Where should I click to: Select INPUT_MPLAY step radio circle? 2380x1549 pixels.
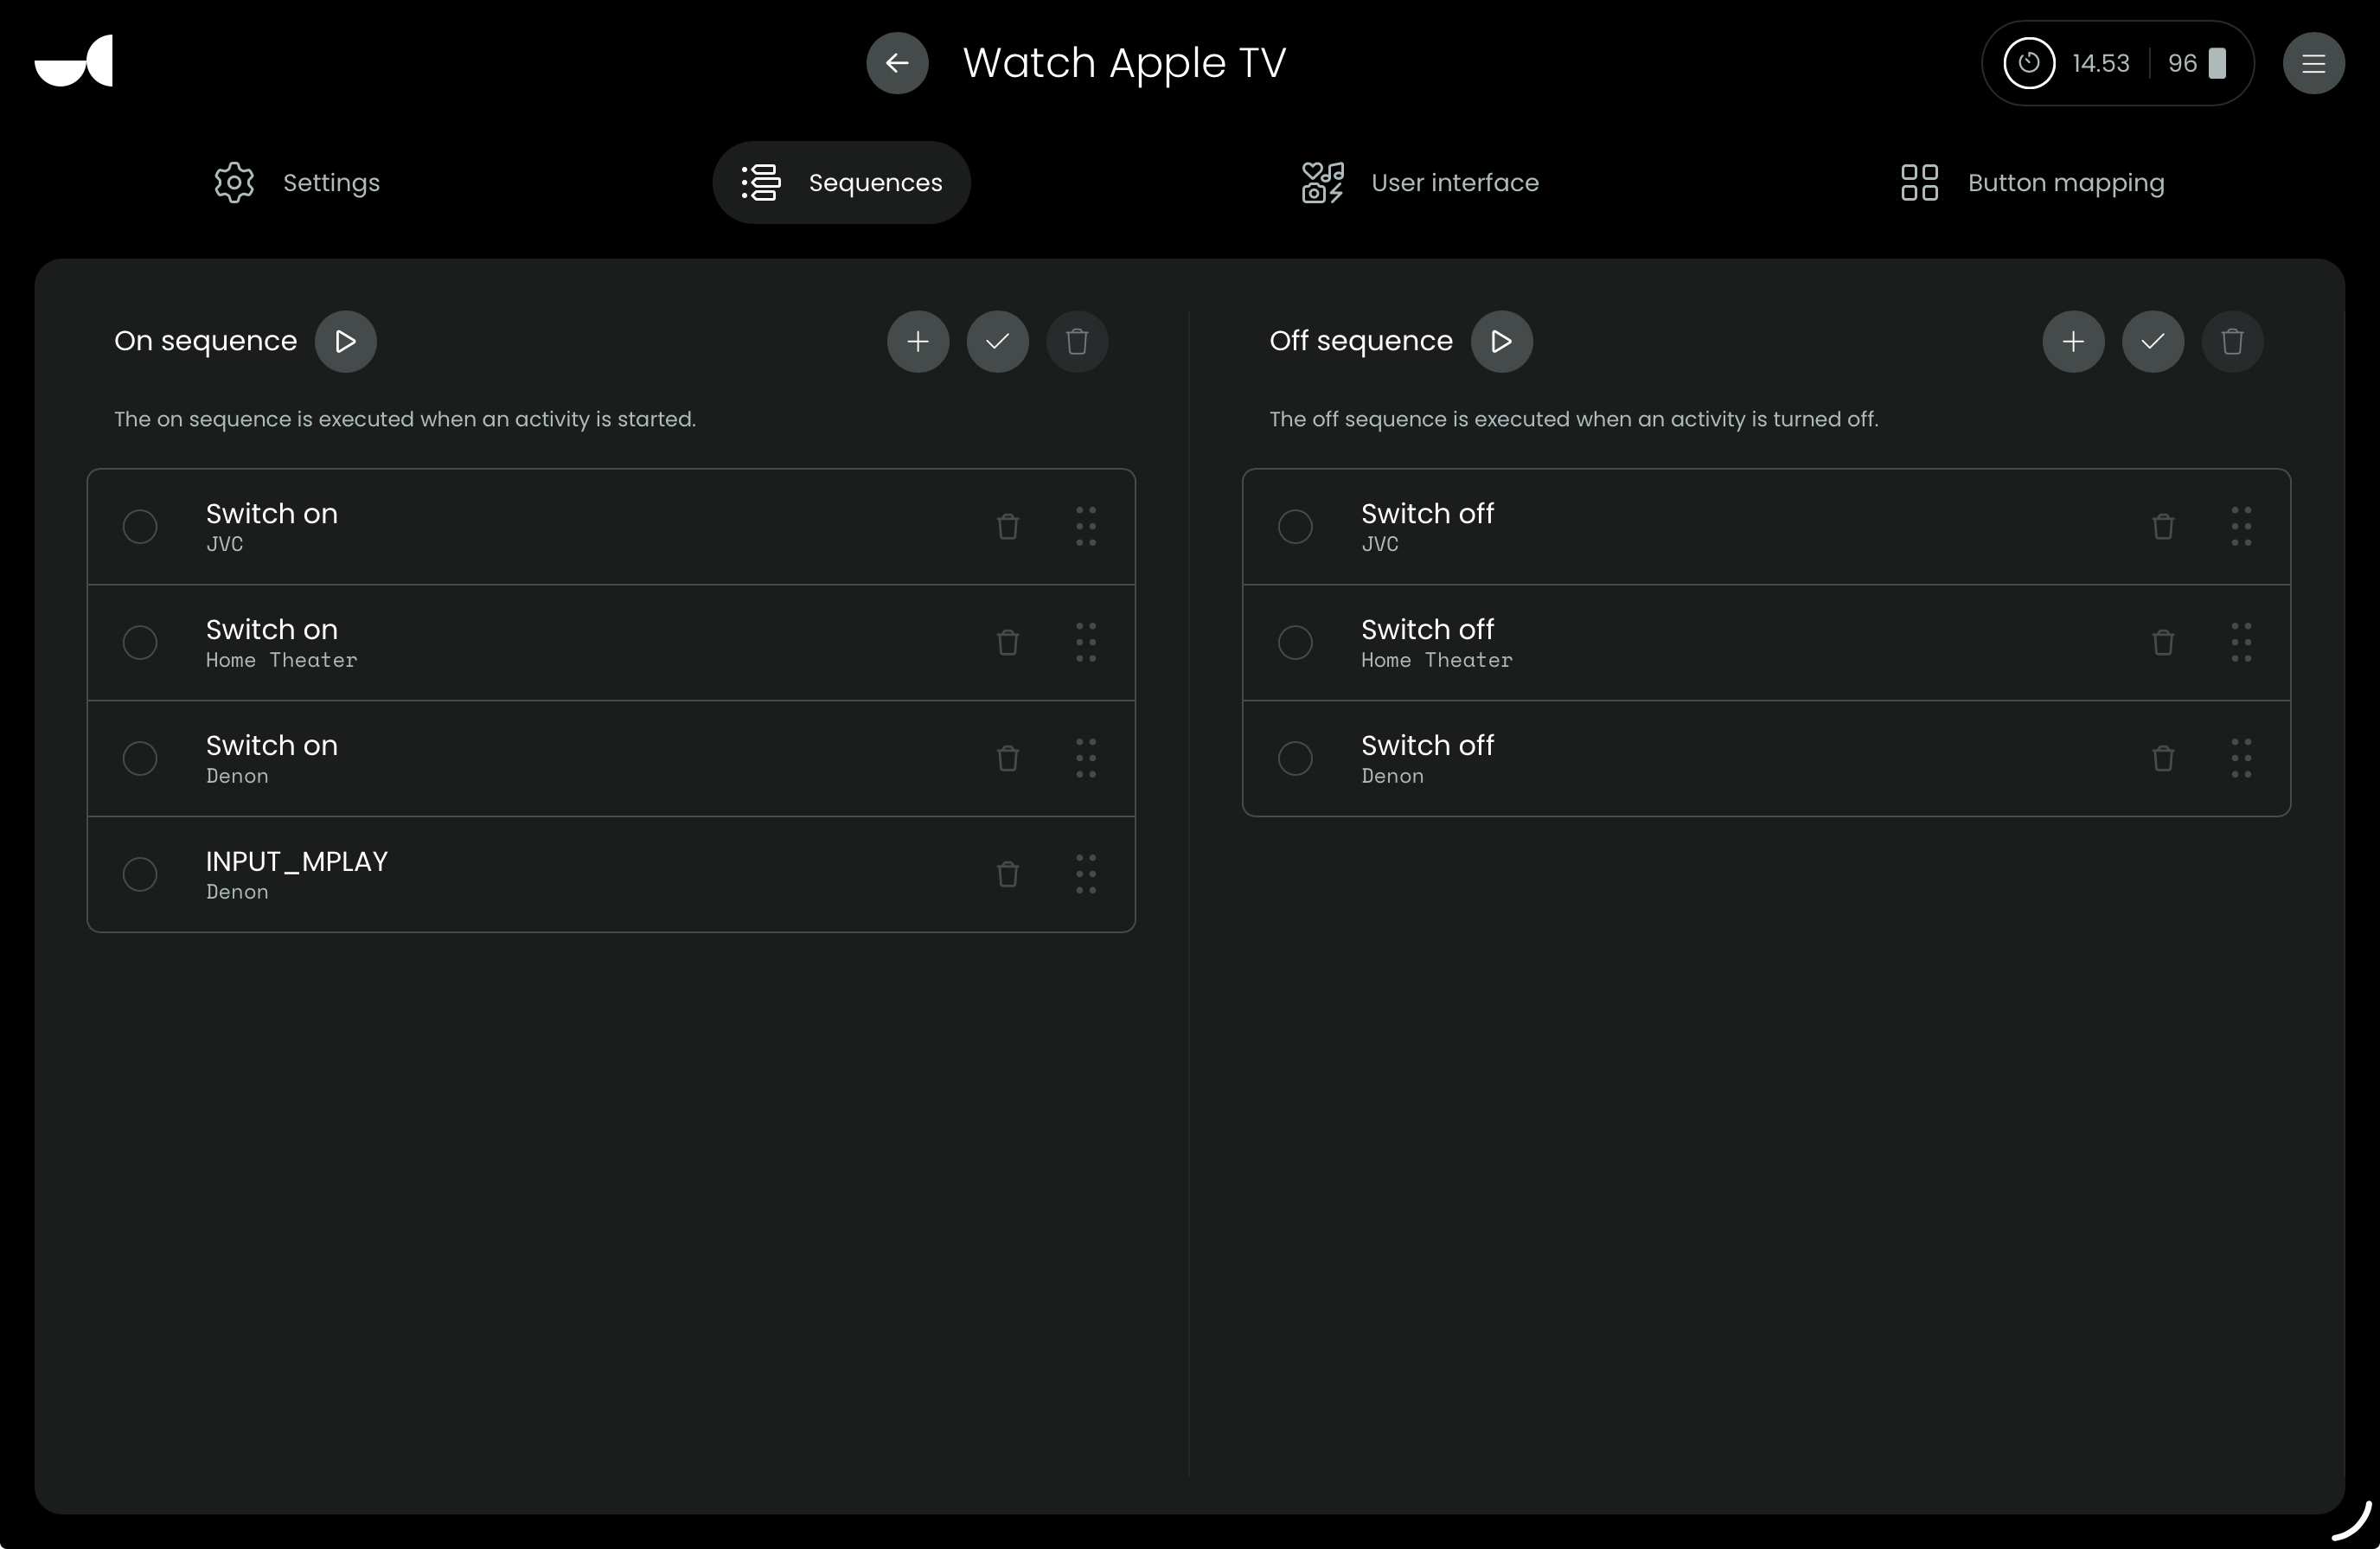(140, 874)
